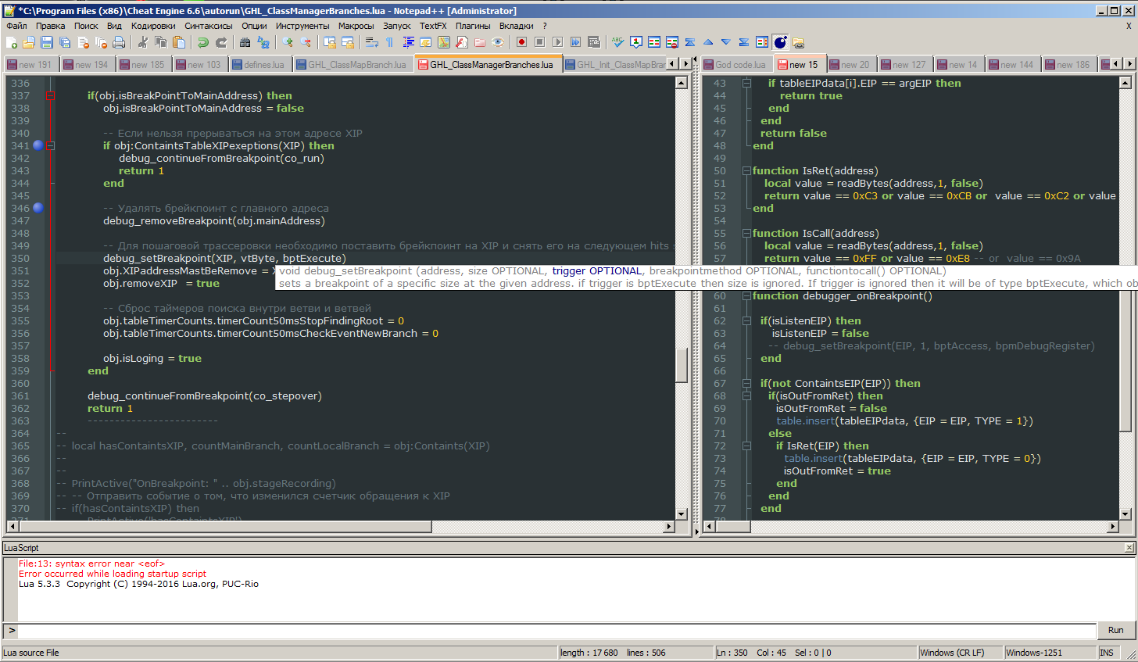The height and width of the screenshot is (662, 1138).
Task: Click the Print toolbar icon
Action: coord(119,42)
